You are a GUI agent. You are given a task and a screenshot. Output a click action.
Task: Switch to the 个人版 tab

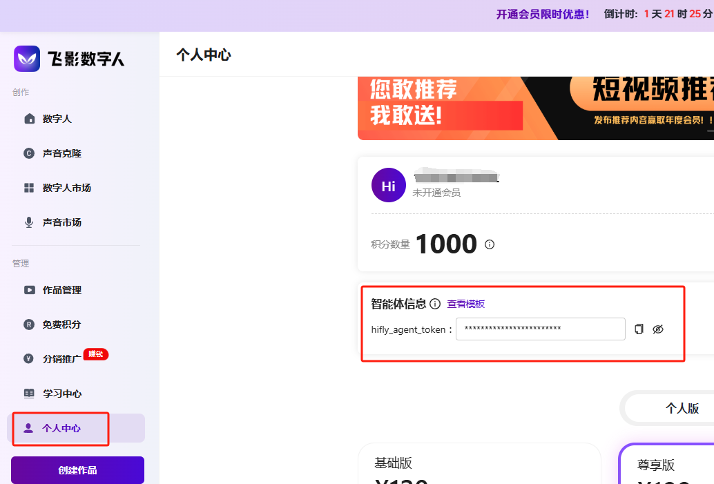pos(682,408)
